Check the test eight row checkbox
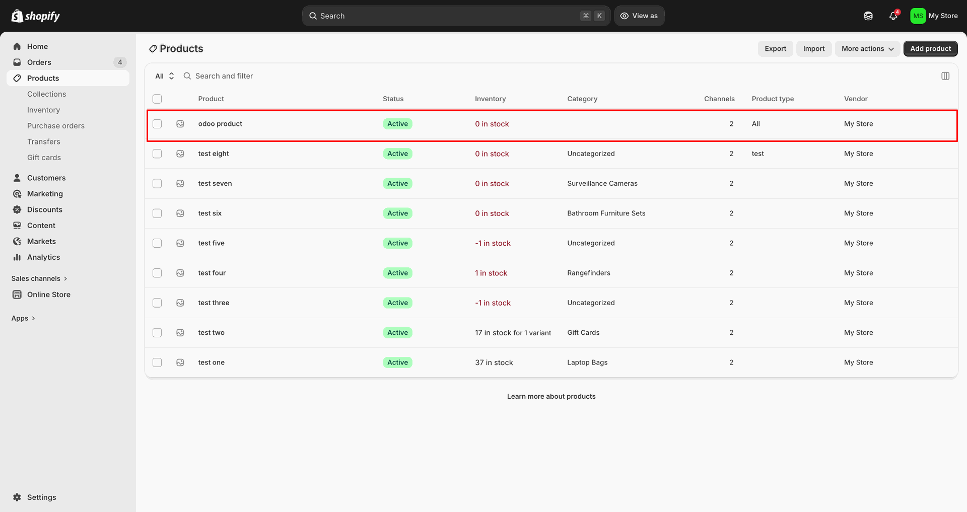Viewport: 967px width, 512px height. 157,154
